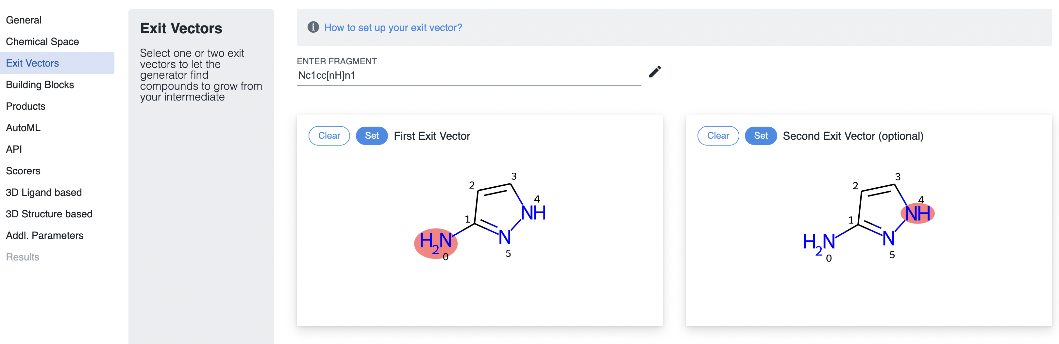Screen dimensions: 1059x344
Task: Open 3D Ligand based settings
Action: 43,192
